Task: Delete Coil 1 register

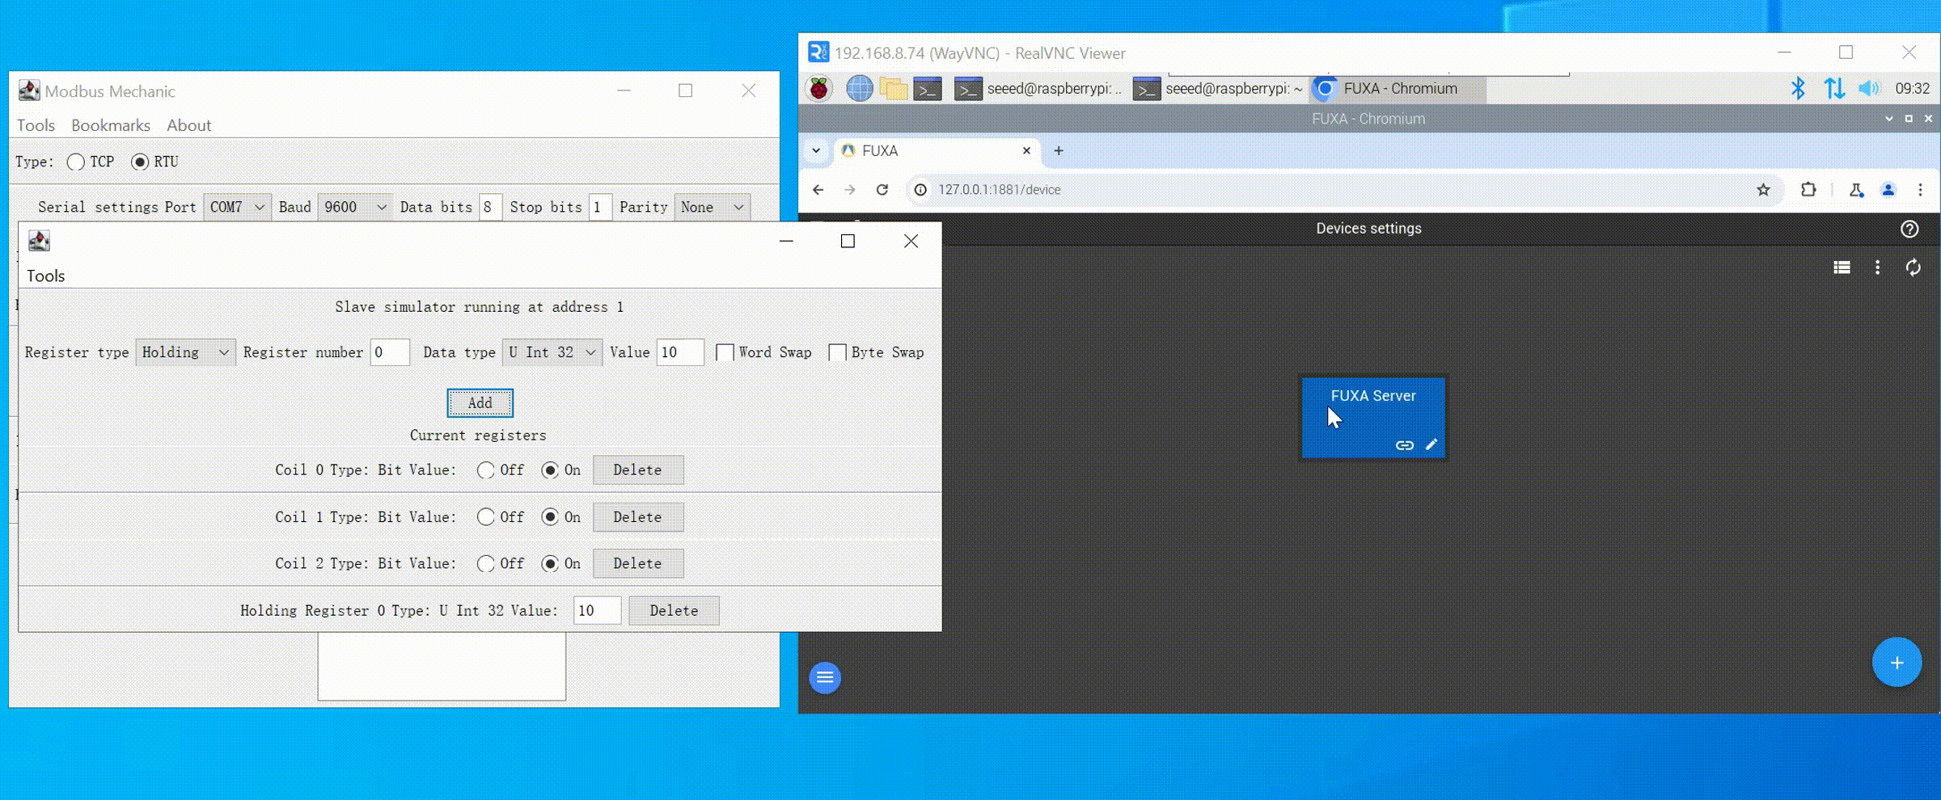Action: pos(638,517)
